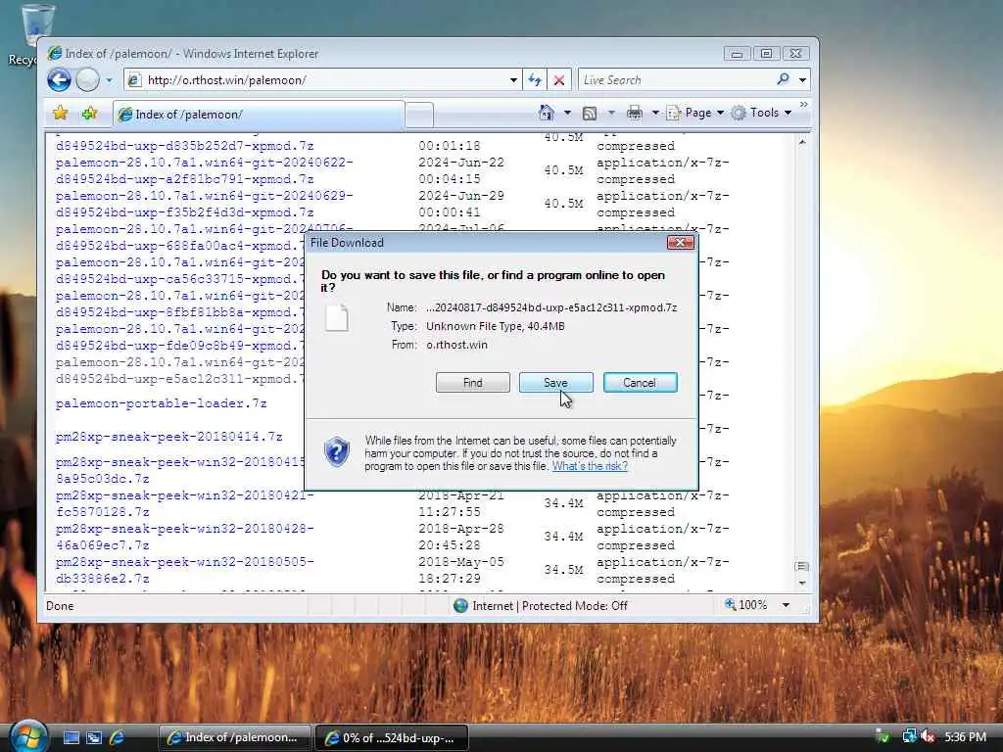This screenshot has height=752, width=1003.
Task: Click the Live Search input box
Action: (x=676, y=80)
